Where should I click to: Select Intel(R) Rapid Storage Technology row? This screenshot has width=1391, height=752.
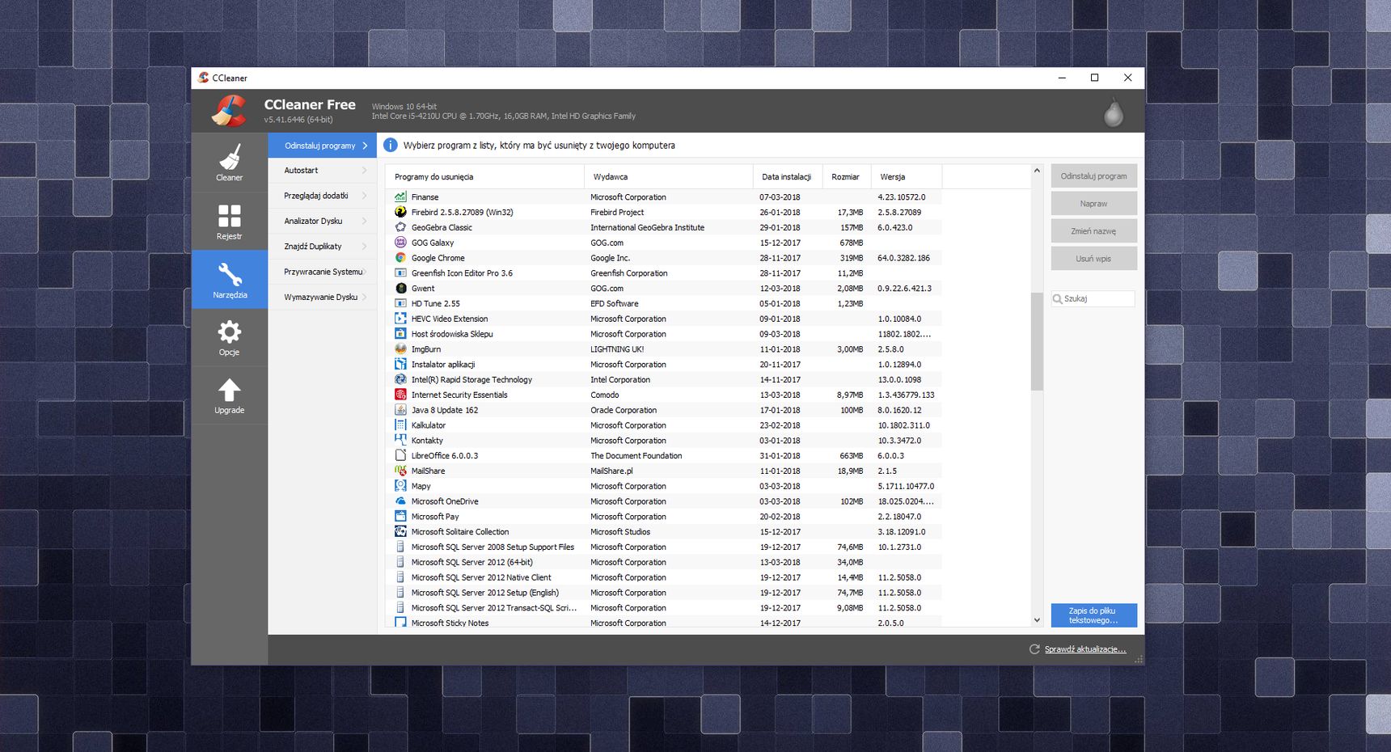[x=663, y=379]
